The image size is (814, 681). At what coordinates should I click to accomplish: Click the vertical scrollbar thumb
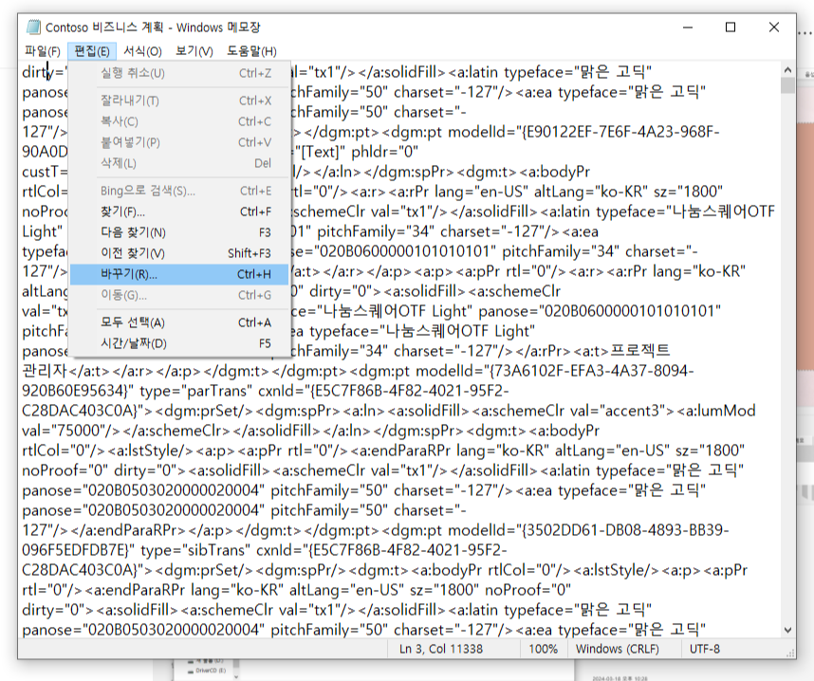[787, 85]
